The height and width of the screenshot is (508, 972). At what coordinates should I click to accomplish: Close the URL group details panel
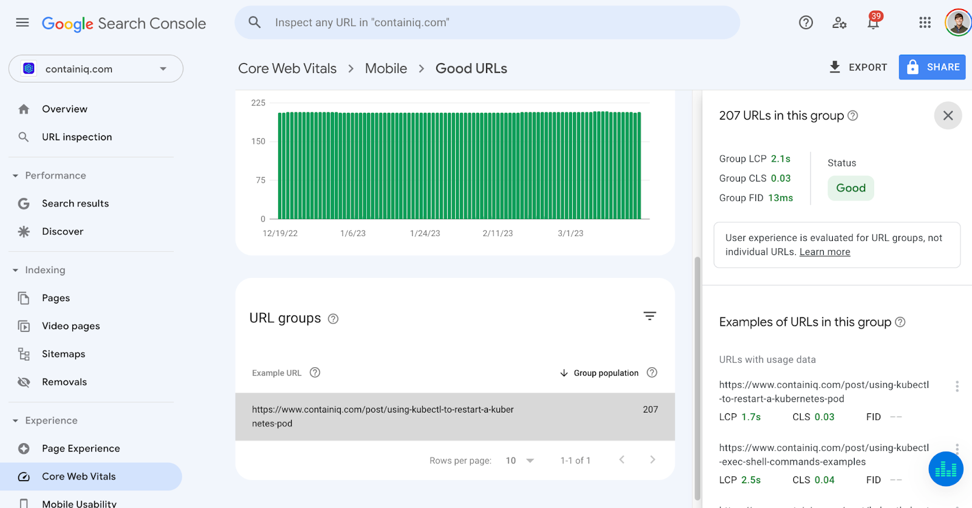pos(948,115)
